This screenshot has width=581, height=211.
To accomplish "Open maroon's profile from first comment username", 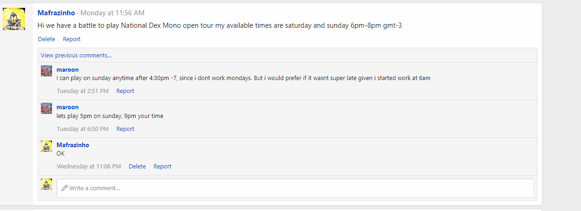I will pos(67,70).
